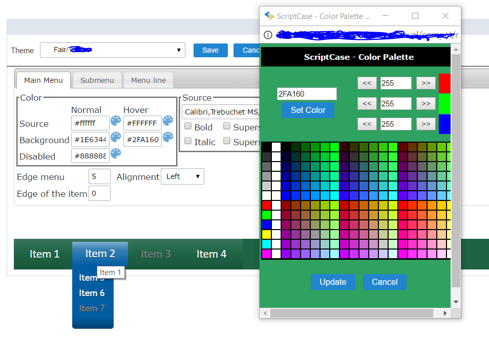Increase blue value with >> button
The height and width of the screenshot is (339, 489).
click(426, 124)
